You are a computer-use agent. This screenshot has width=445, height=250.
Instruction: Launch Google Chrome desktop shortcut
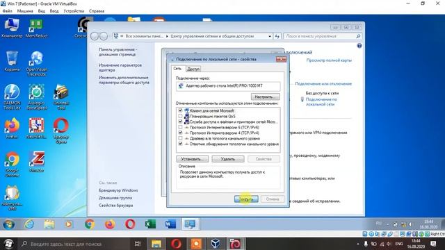(x=12, y=164)
